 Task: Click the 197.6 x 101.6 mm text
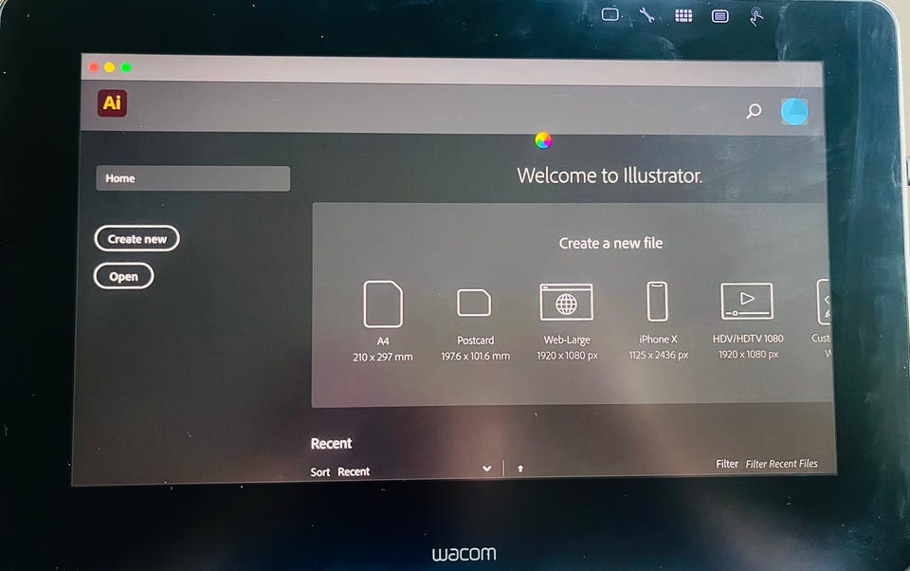(x=475, y=356)
